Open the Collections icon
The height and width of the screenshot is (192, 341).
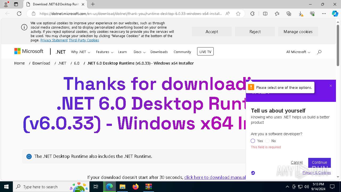coord(289,14)
